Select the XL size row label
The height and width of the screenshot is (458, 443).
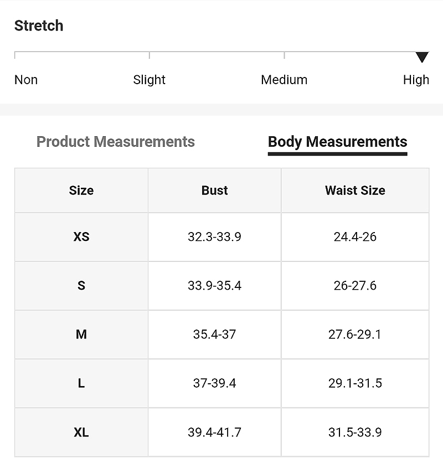(x=81, y=432)
